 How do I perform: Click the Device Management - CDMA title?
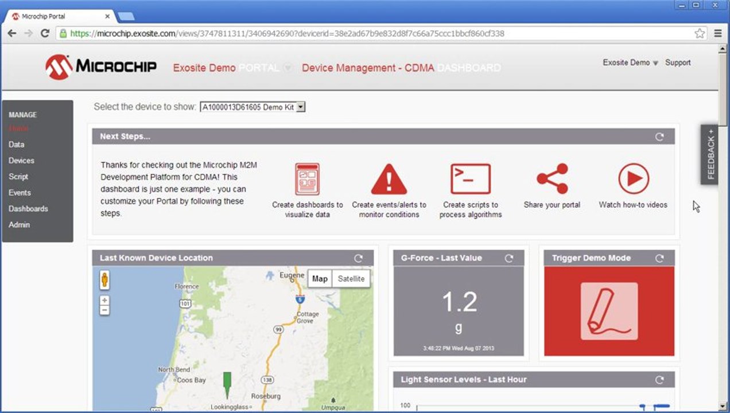point(368,68)
